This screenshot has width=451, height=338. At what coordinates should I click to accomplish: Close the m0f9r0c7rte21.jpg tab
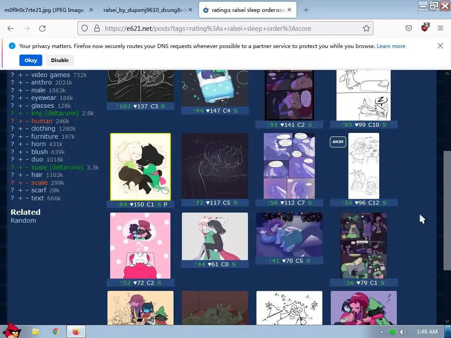(x=91, y=10)
